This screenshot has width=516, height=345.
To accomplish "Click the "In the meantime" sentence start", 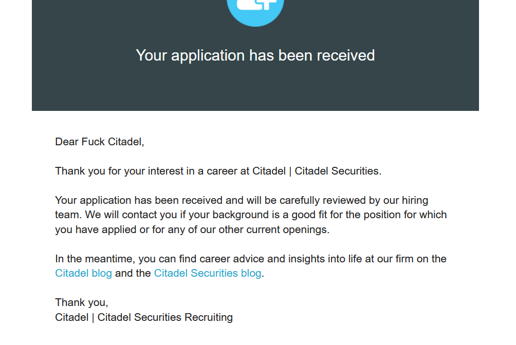I will point(95,259).
